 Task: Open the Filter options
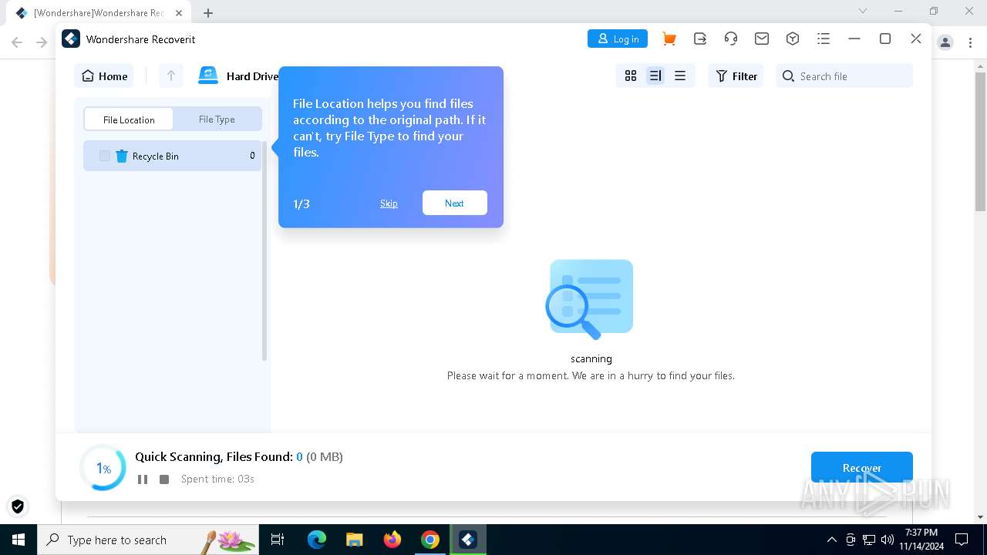pyautogui.click(x=736, y=76)
